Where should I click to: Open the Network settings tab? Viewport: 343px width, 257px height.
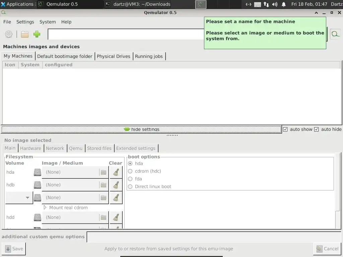[x=55, y=148]
